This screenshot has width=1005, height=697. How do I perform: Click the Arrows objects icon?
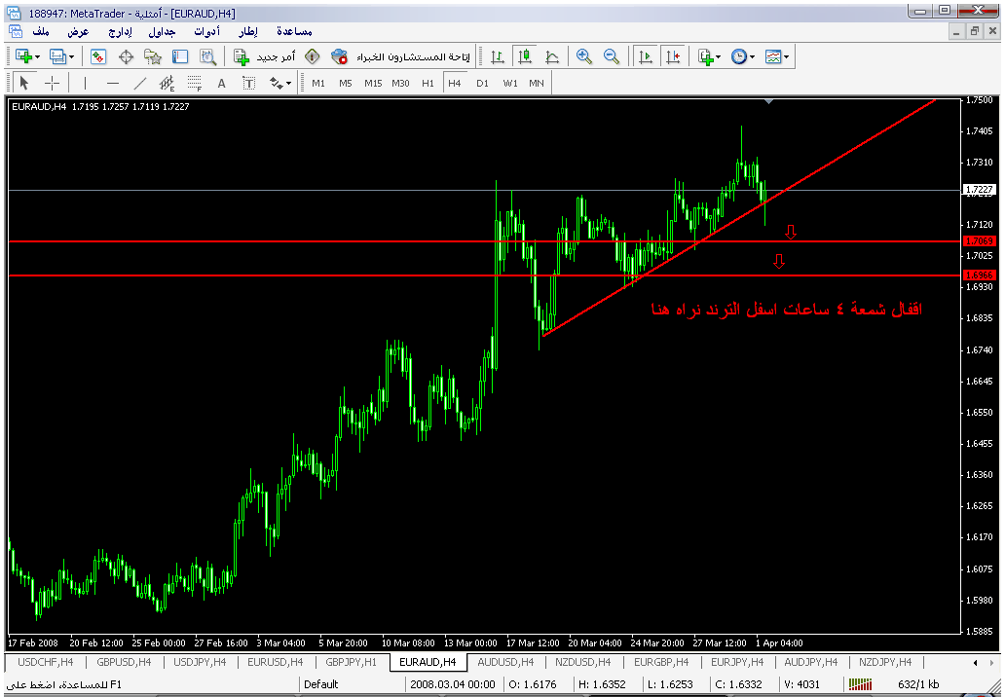coord(277,83)
